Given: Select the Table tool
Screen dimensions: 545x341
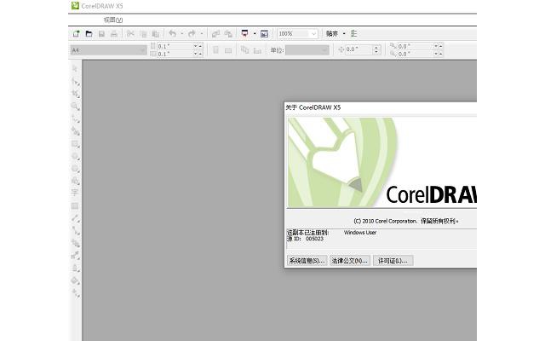Looking at the screenshot, I should click(x=75, y=206).
